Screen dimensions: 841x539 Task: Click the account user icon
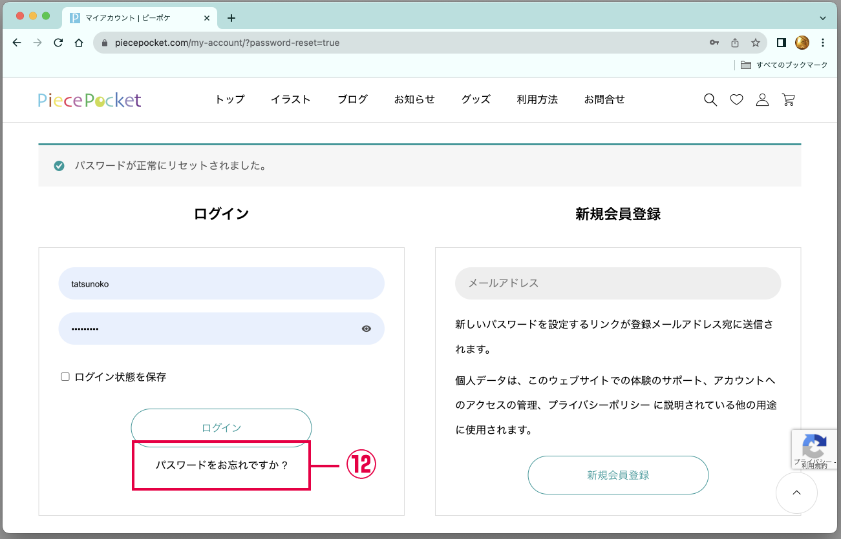click(762, 99)
